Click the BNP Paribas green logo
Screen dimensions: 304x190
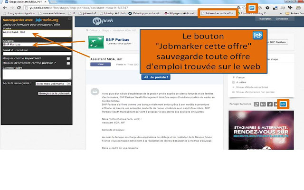coord(96,42)
